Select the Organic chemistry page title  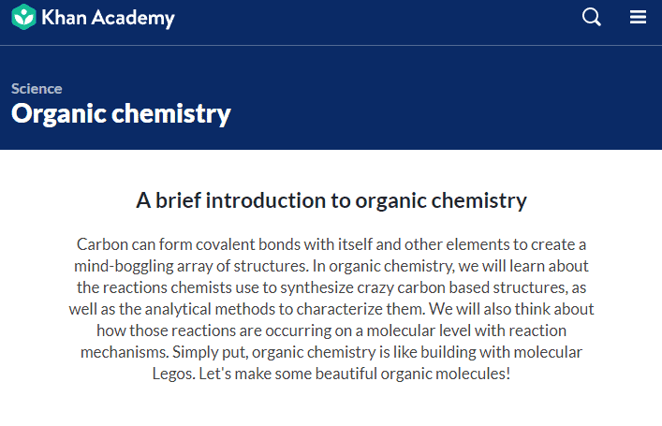coord(121,113)
